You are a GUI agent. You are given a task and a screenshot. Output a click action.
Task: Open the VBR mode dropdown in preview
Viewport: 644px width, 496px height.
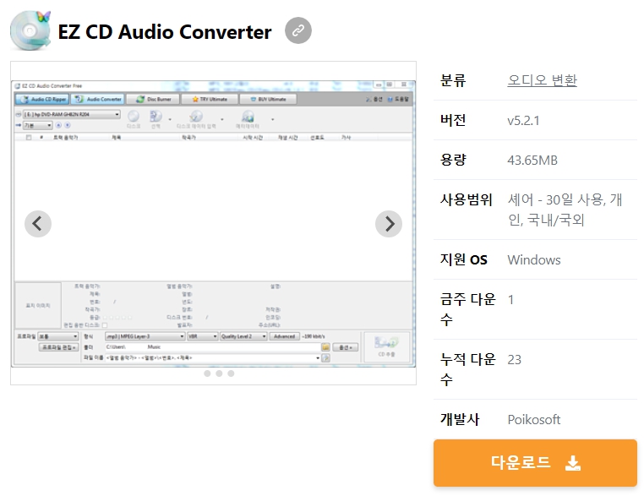(203, 336)
